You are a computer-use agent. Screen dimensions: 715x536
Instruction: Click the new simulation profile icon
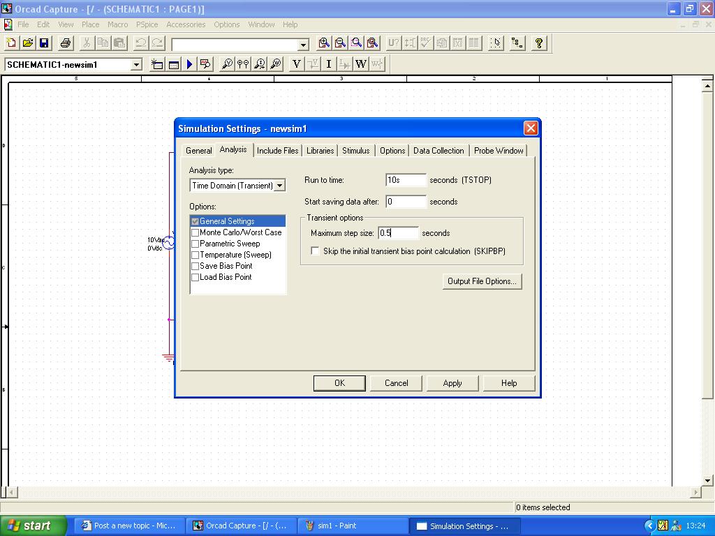tap(157, 64)
